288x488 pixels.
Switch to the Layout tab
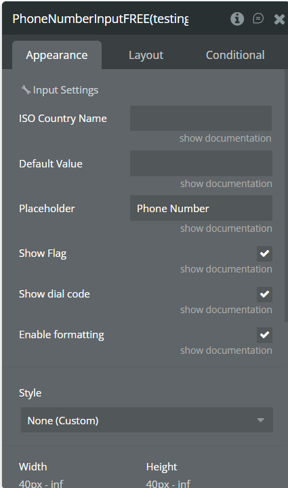point(146,55)
